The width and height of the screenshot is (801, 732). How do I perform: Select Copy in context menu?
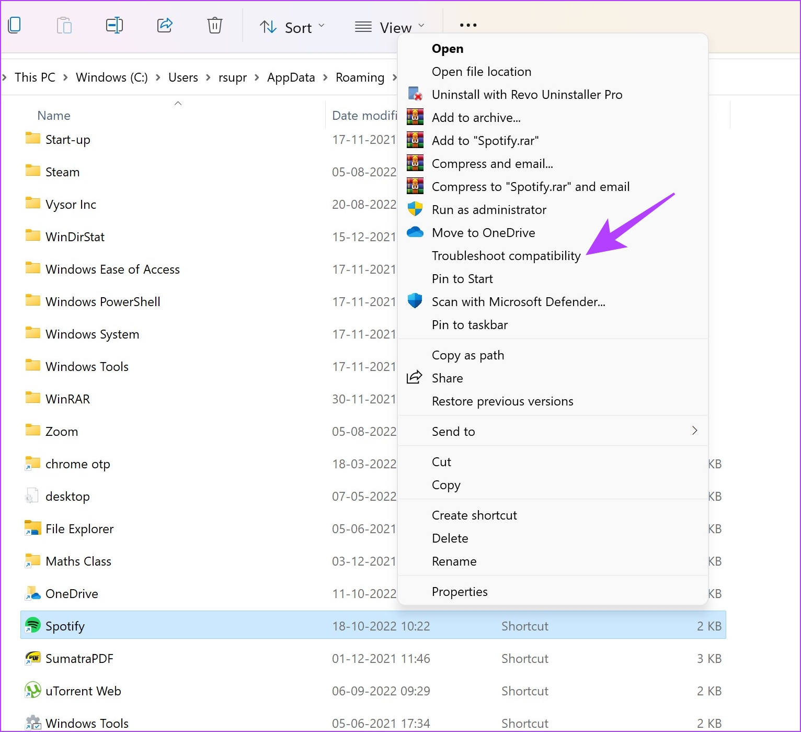553,485
